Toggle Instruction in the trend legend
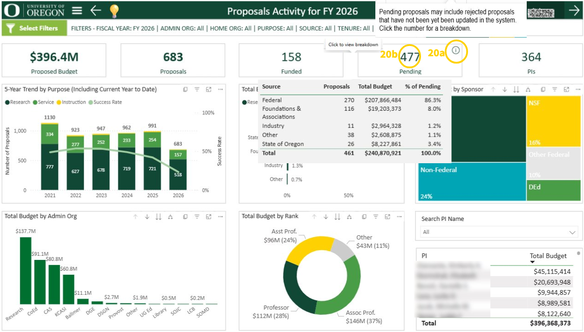 pos(71,102)
